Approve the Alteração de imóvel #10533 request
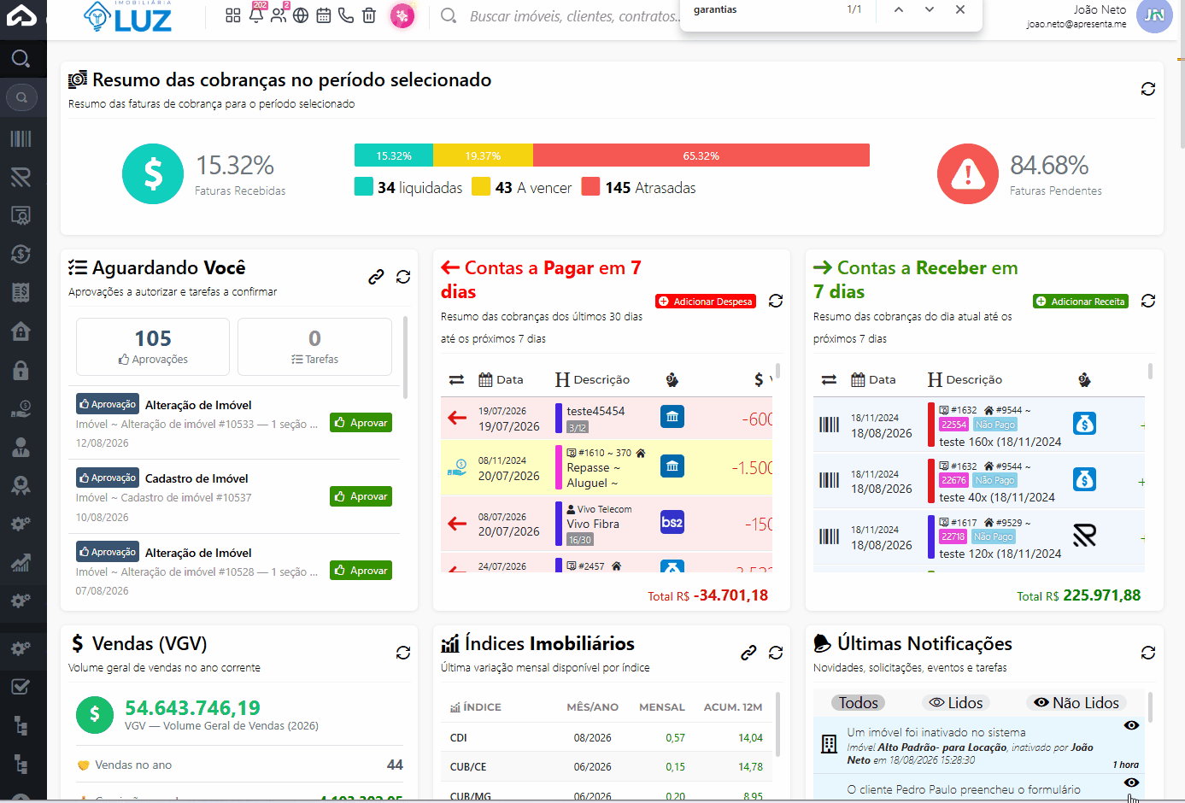Viewport: 1185px width, 803px height. 361,423
